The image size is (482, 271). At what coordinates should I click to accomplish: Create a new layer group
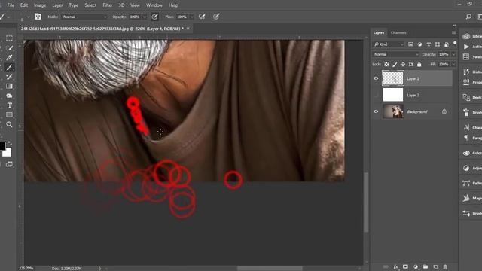coord(426,266)
